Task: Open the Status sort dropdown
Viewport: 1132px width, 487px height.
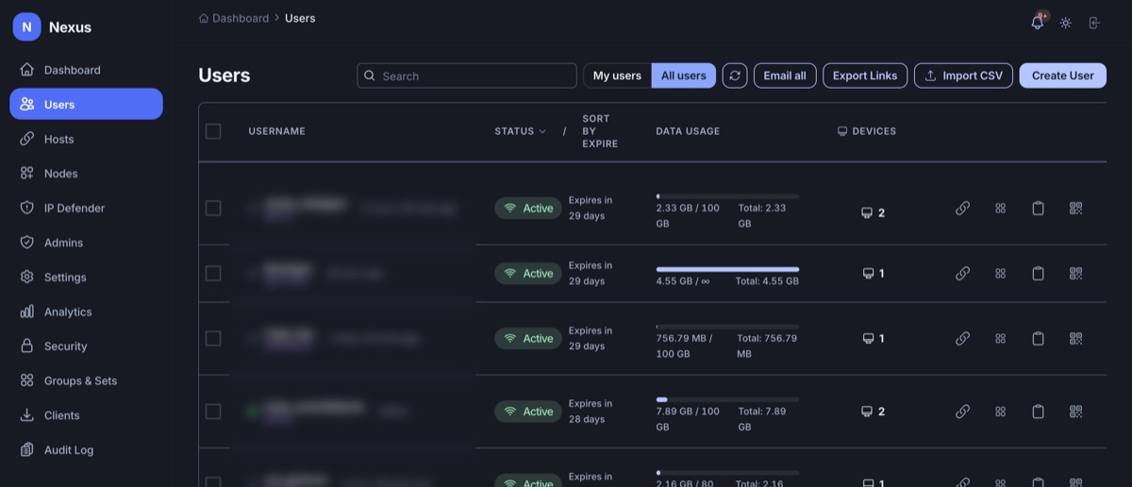Action: 521,131
